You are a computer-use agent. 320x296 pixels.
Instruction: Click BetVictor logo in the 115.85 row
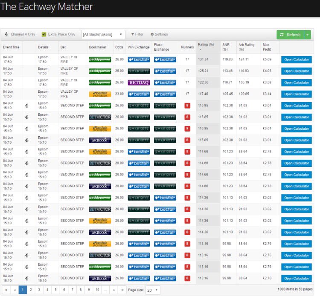(x=100, y=117)
